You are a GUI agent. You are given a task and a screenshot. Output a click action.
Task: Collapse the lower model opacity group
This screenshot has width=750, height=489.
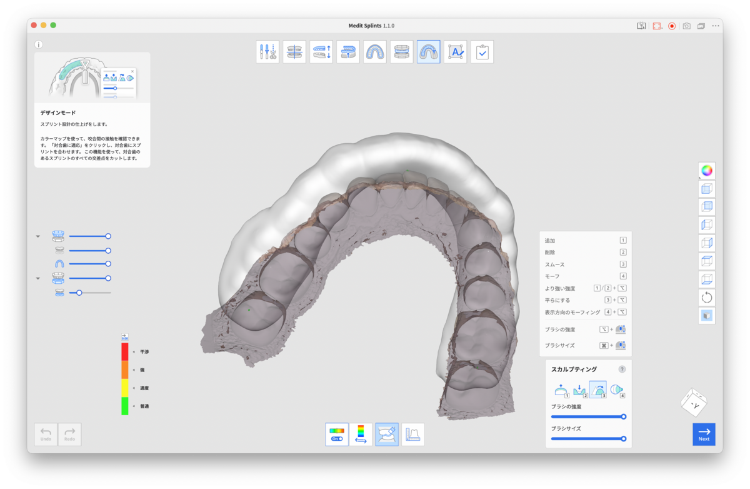(38, 278)
